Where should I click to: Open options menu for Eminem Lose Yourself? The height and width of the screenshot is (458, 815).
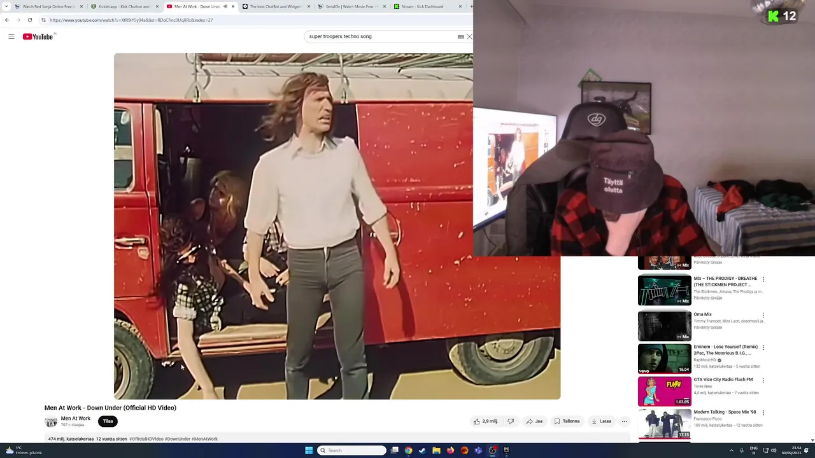pyautogui.click(x=763, y=348)
